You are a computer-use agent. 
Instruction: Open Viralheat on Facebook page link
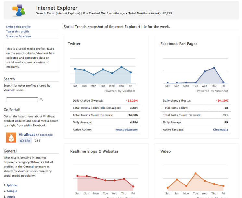click(36, 135)
